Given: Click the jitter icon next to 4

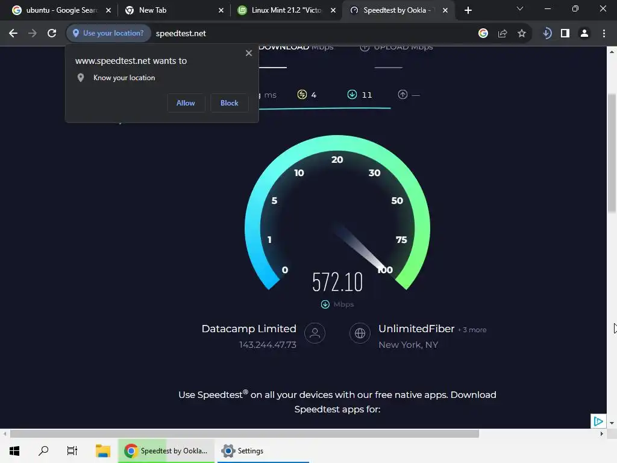Looking at the screenshot, I should 302,95.
